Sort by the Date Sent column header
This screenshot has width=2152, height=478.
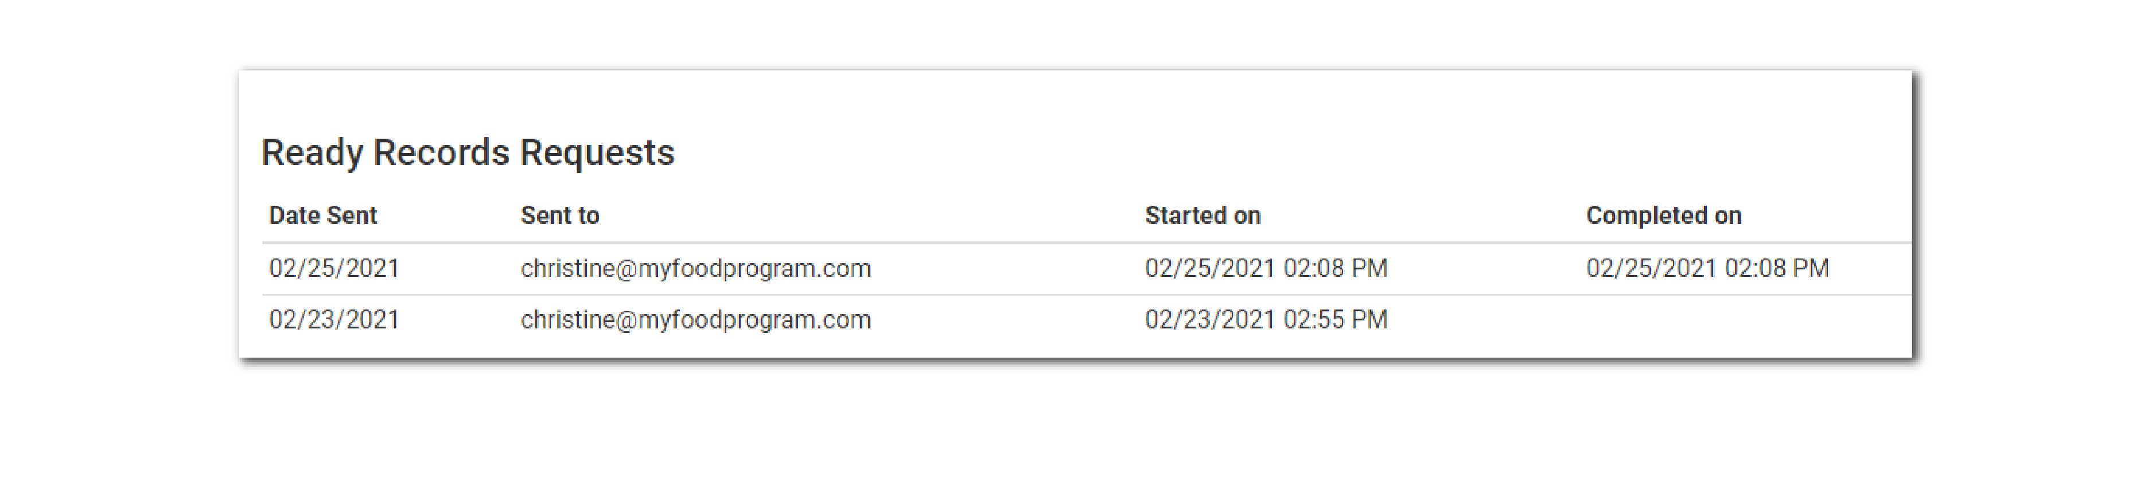point(322,216)
